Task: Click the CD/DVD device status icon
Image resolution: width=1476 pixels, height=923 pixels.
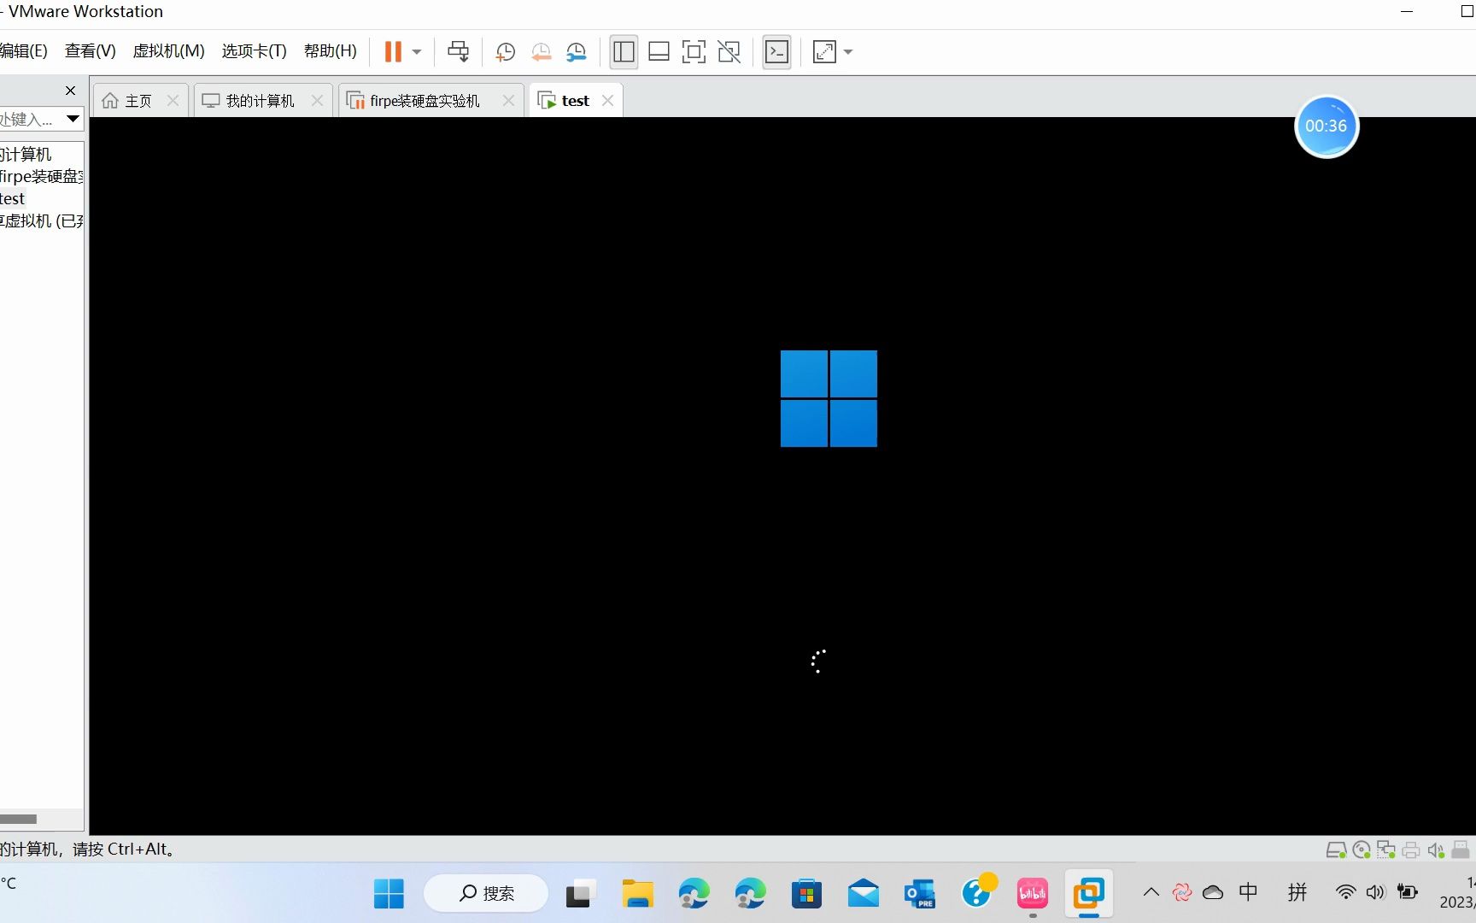Action: [1361, 850]
